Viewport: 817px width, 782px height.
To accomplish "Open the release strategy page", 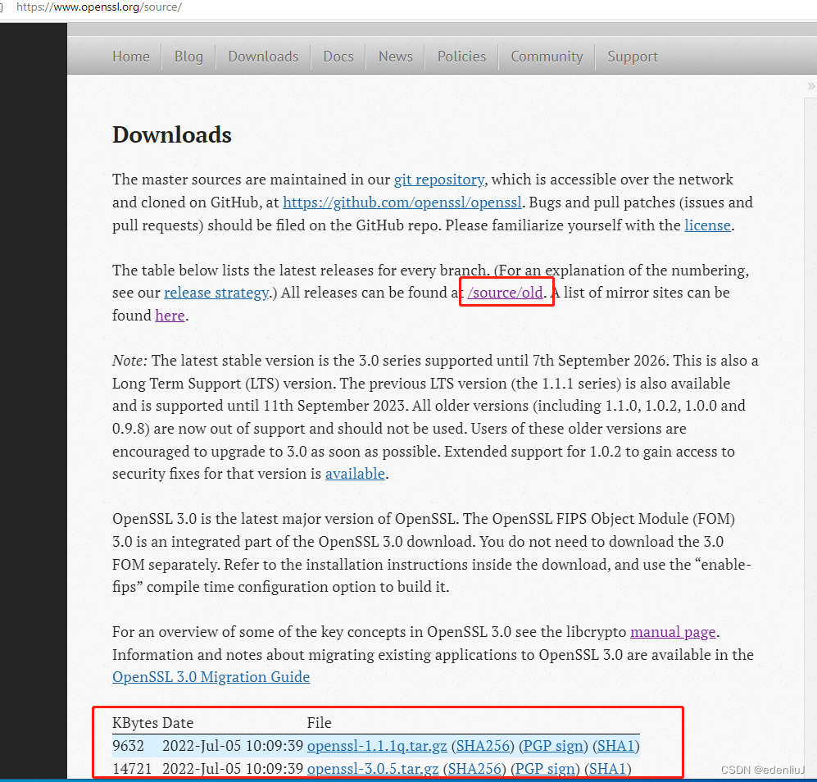I will [216, 292].
